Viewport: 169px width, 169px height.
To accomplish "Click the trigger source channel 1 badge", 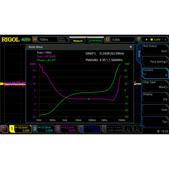I will pos(152,39).
